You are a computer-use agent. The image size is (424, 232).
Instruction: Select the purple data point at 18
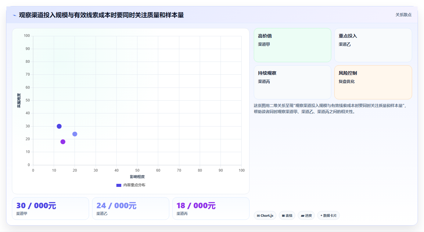click(x=63, y=142)
